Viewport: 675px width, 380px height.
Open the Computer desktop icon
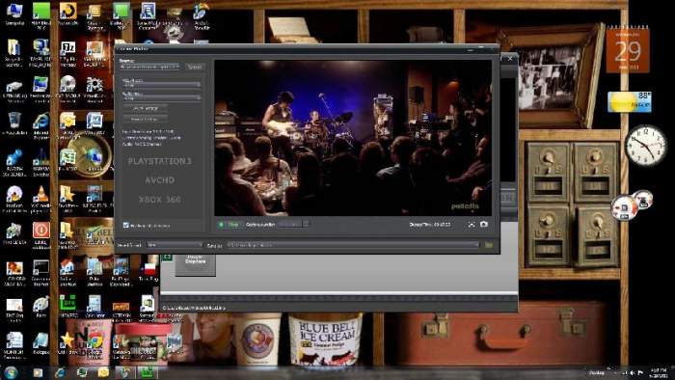click(x=14, y=14)
